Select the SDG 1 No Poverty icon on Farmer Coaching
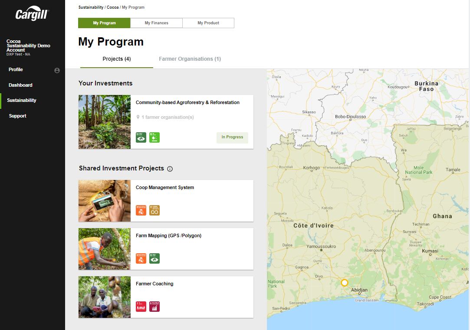This screenshot has height=330, width=470. (141, 306)
